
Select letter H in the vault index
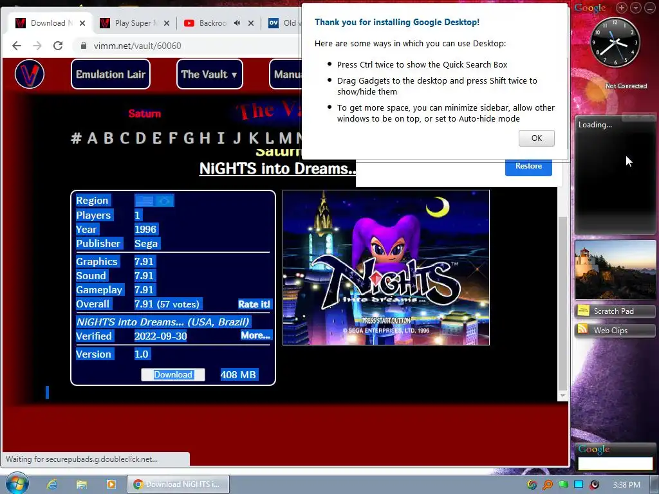click(x=205, y=138)
